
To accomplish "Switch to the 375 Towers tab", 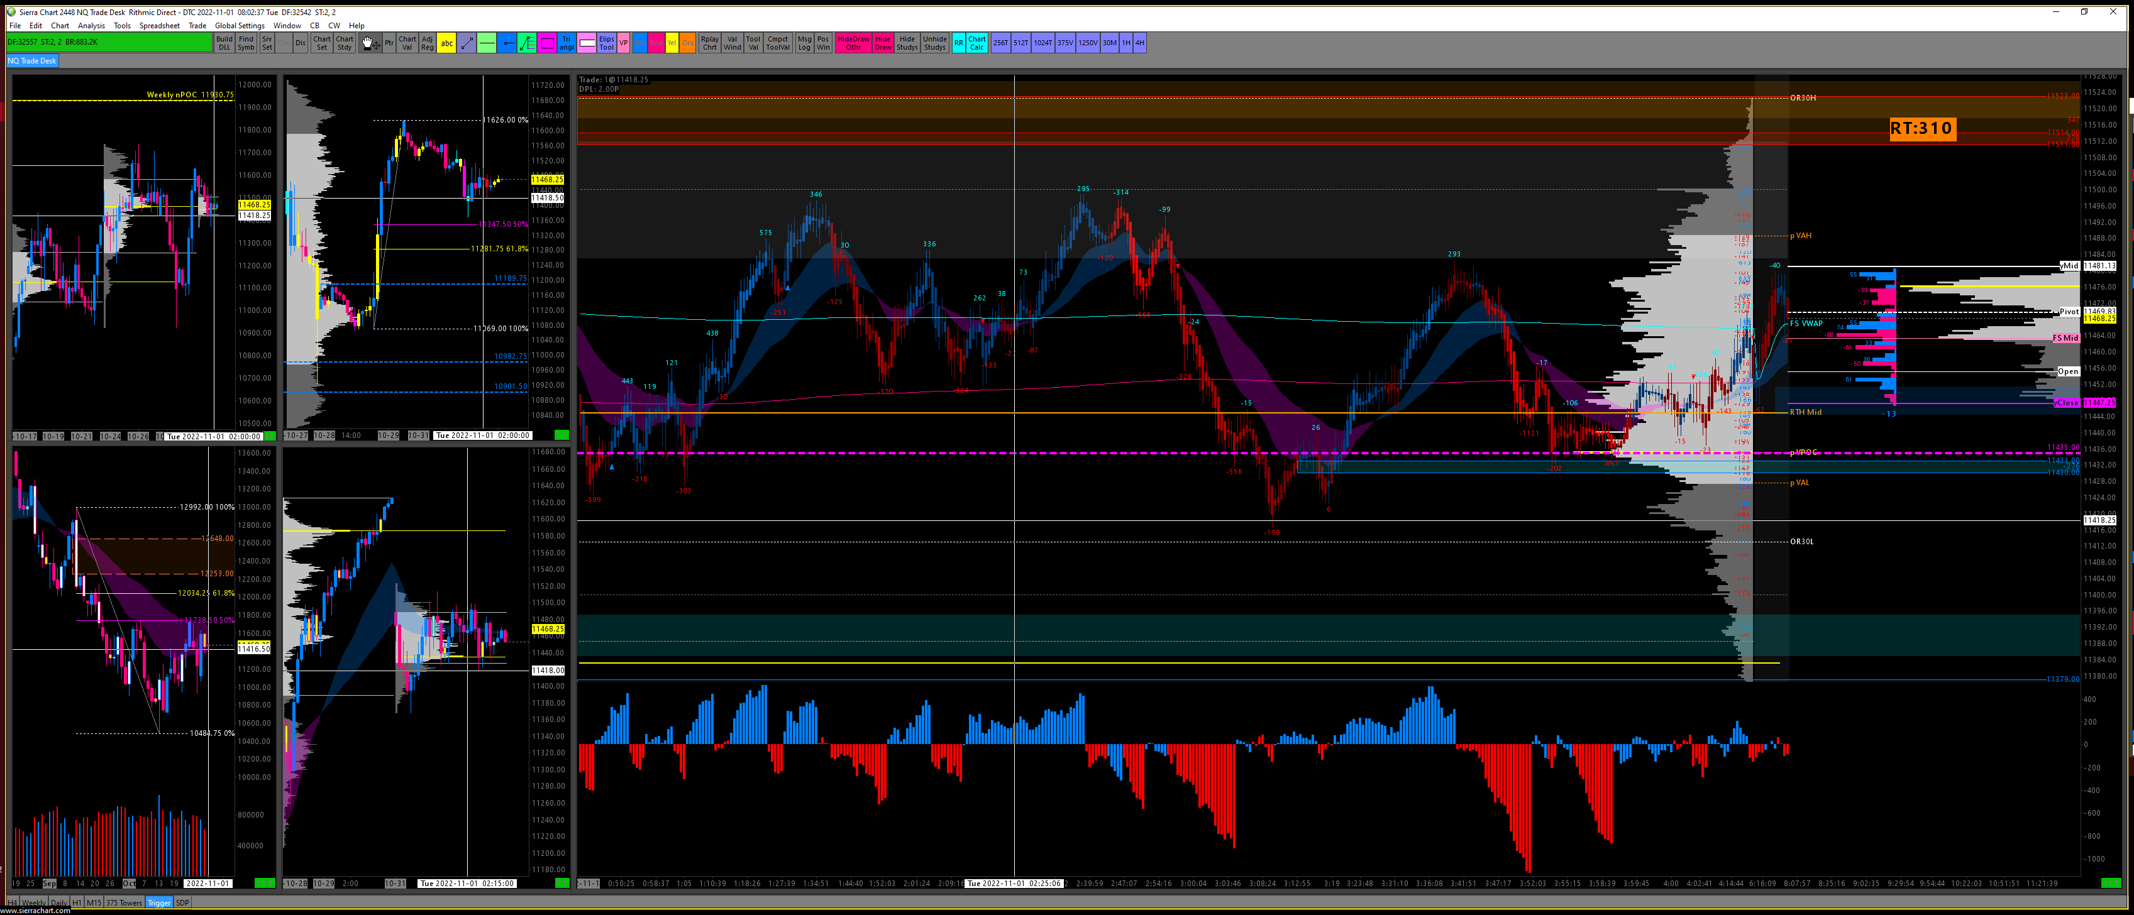I will coord(124,902).
